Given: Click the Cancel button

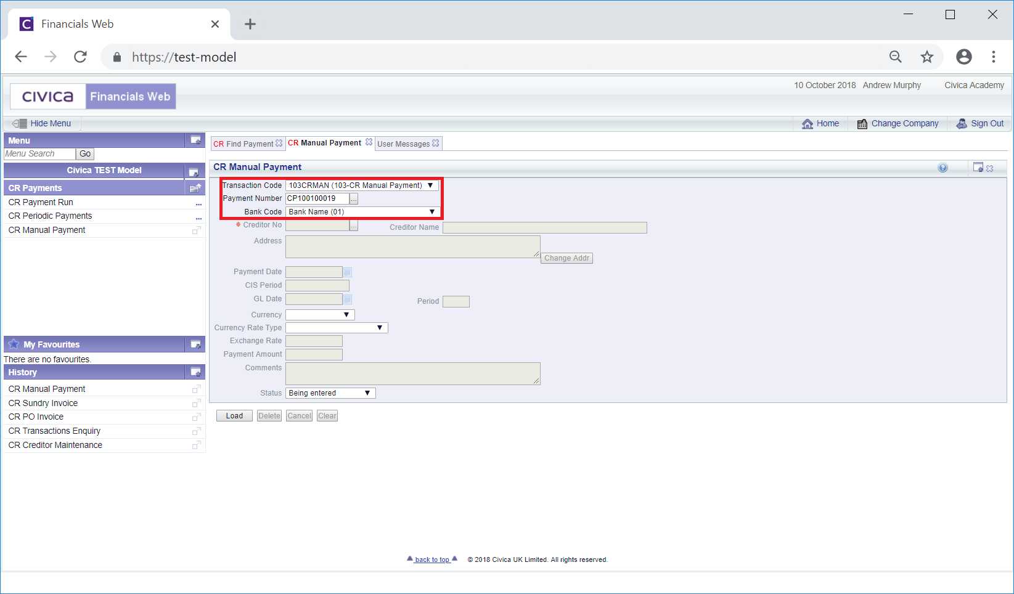Looking at the screenshot, I should pos(300,416).
